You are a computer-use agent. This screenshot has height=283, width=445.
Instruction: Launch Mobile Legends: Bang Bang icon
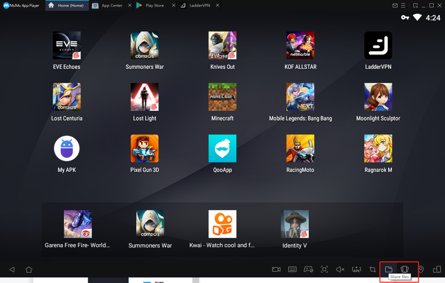[x=300, y=97]
